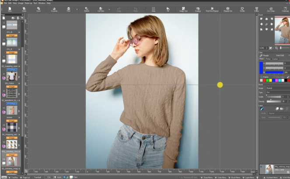This screenshot has height=179, width=290.
Task: Save the current file
Action: coord(38,10)
